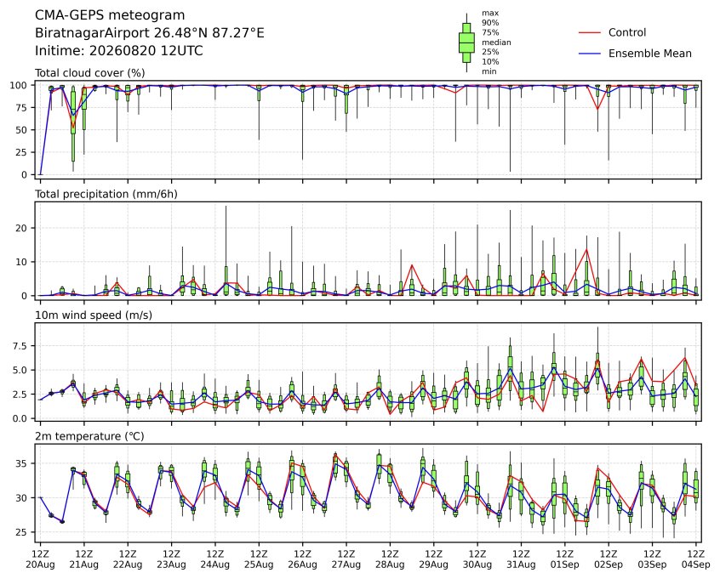The image size is (720, 579).
Task: Click the '10m wind speed (m/s)' panel title
Action: coord(94,315)
